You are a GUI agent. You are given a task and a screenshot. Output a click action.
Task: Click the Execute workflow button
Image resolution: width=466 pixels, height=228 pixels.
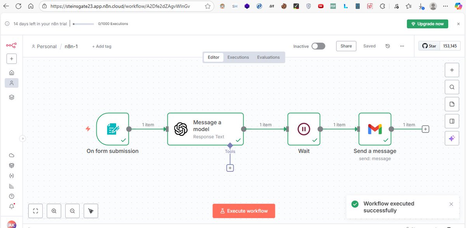(244, 211)
